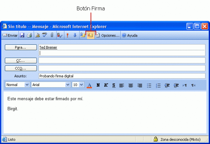Click the Ted Bremer recipient name
The height and width of the screenshot is (144, 210).
pos(48,47)
